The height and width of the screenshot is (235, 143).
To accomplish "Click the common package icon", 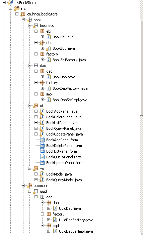I will pyautogui.click(x=29, y=186).
